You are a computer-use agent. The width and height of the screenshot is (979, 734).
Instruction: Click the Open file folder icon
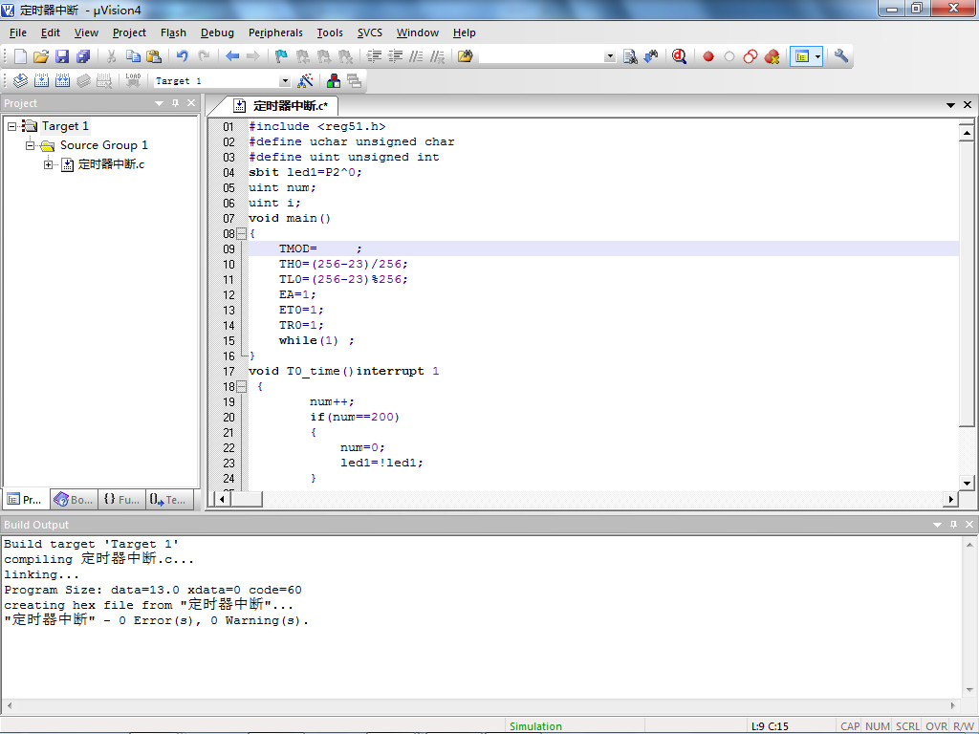tap(41, 56)
